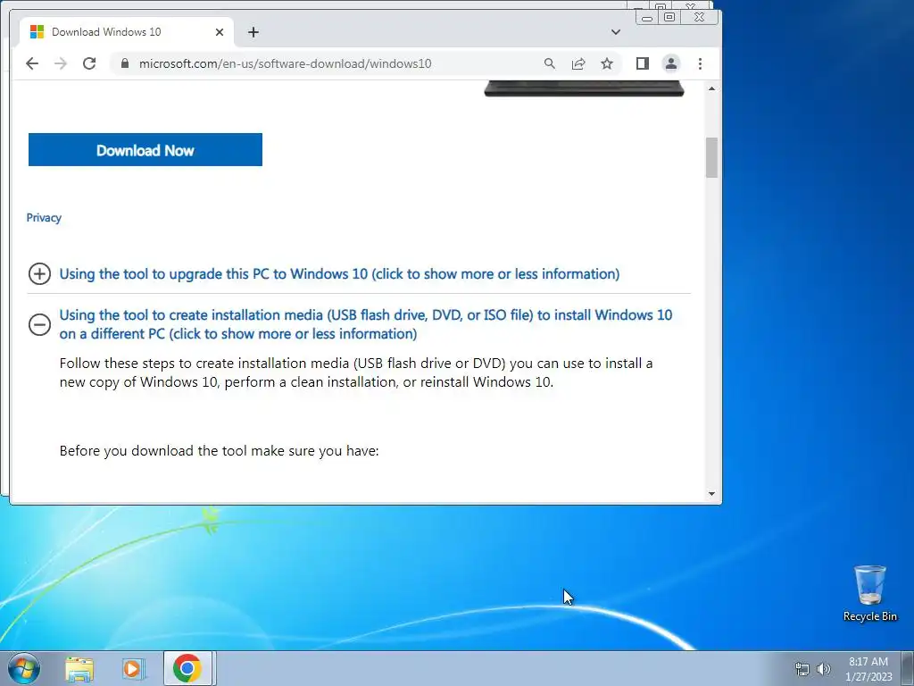Open 'Using the tool to upgrade this PC' heading
This screenshot has width=914, height=686.
(x=339, y=273)
